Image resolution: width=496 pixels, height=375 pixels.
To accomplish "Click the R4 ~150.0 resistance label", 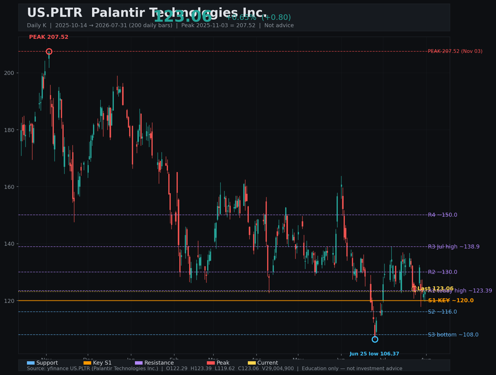I will click(x=442, y=215).
